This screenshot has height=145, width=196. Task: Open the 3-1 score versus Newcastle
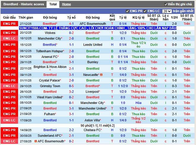click(x=71, y=75)
